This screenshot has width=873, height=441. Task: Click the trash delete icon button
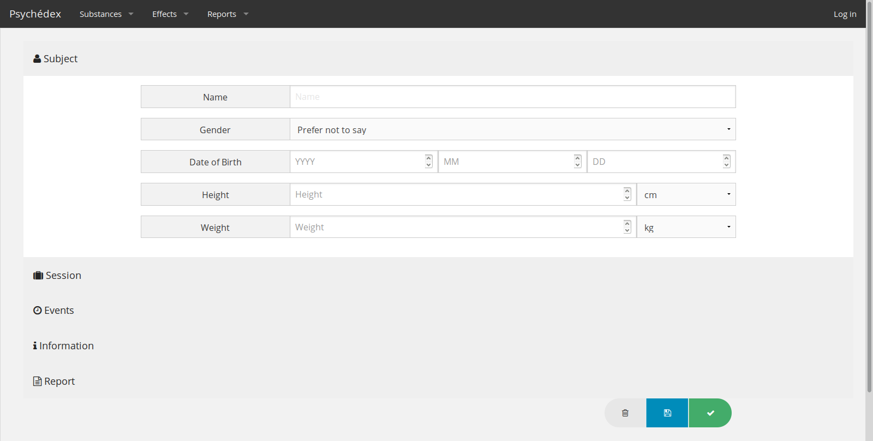click(x=625, y=413)
